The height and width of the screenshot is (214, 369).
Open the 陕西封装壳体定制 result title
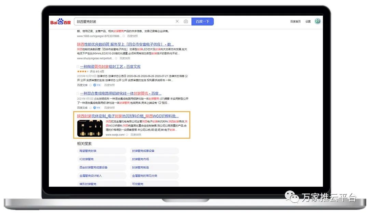point(128,116)
